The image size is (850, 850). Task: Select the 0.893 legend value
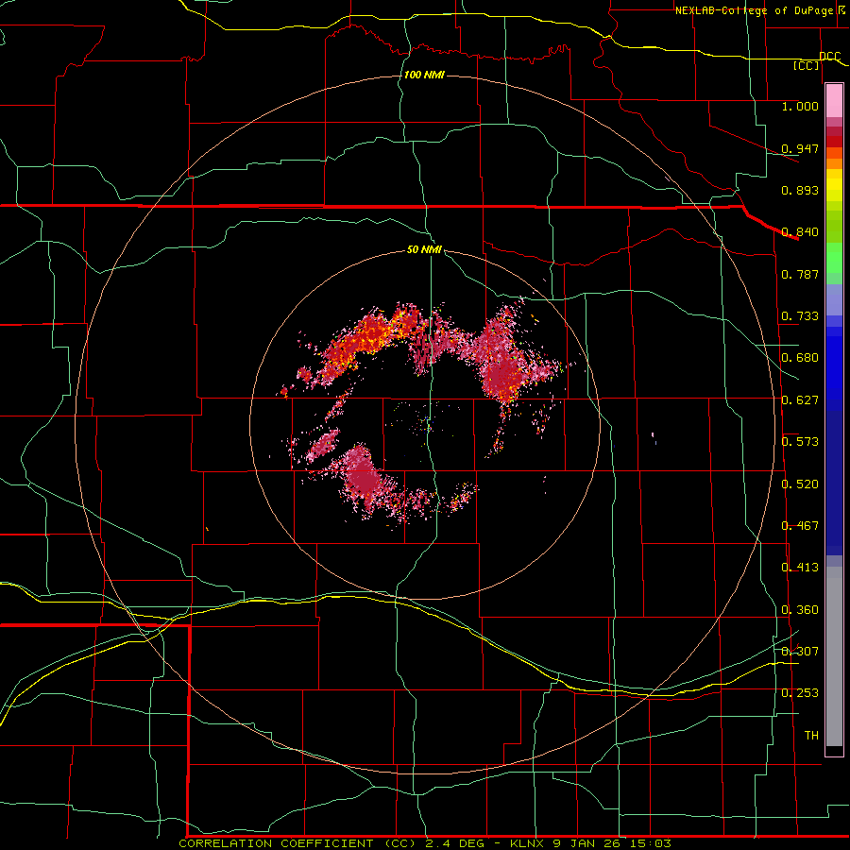point(800,190)
